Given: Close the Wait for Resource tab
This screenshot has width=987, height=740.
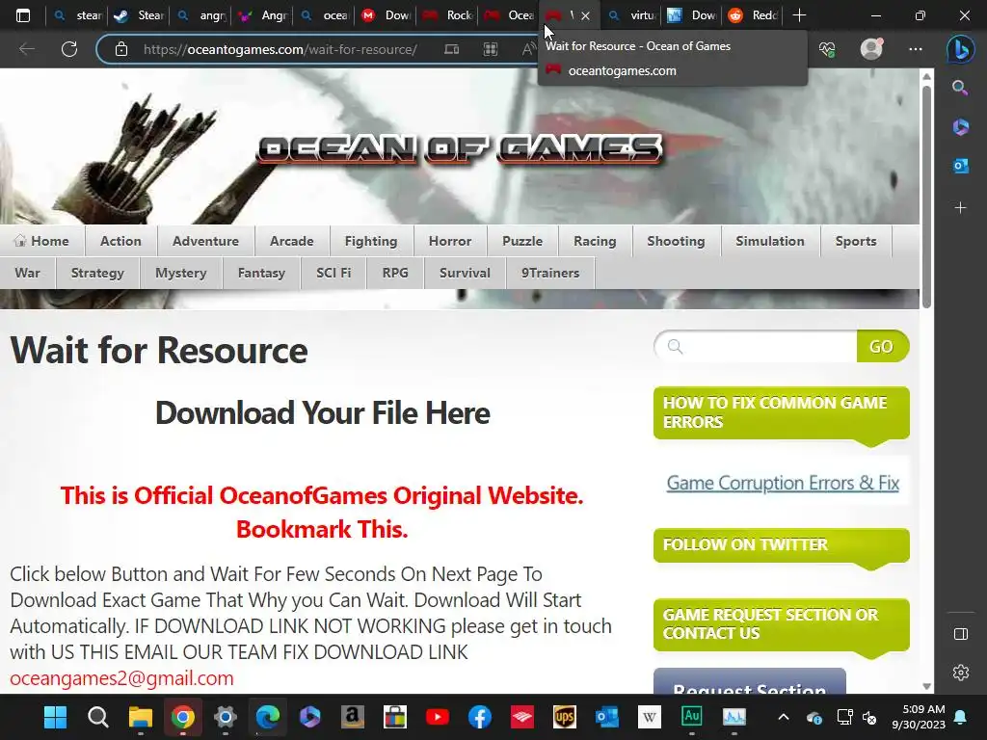Looking at the screenshot, I should tap(585, 15).
